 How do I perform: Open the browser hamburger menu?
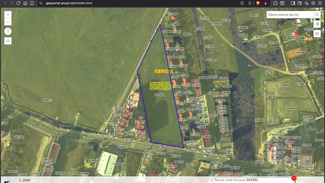coord(320,3)
